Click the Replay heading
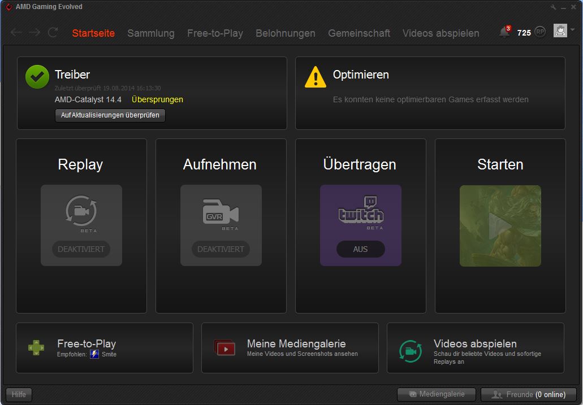Viewport: 583px width, 405px height. coord(80,164)
